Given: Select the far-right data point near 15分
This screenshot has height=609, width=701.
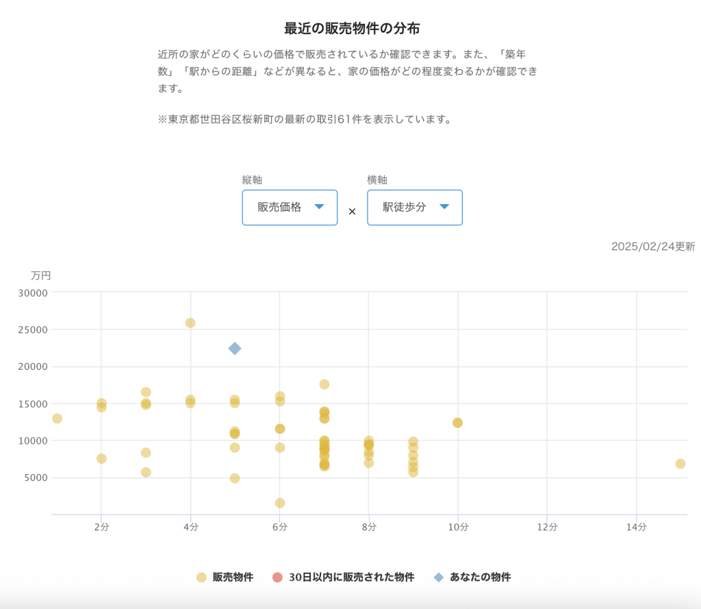Looking at the screenshot, I should pyautogui.click(x=680, y=464).
